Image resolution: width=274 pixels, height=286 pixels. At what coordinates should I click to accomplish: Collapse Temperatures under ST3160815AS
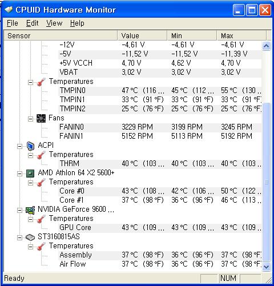tap(30, 247)
